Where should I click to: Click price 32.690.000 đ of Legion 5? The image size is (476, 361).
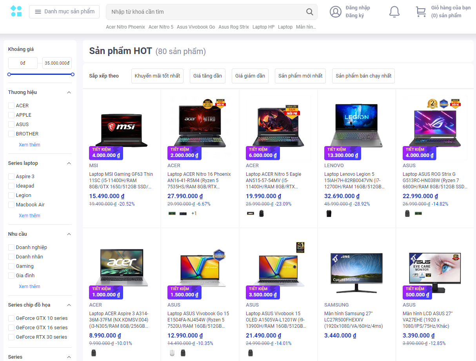(x=342, y=196)
